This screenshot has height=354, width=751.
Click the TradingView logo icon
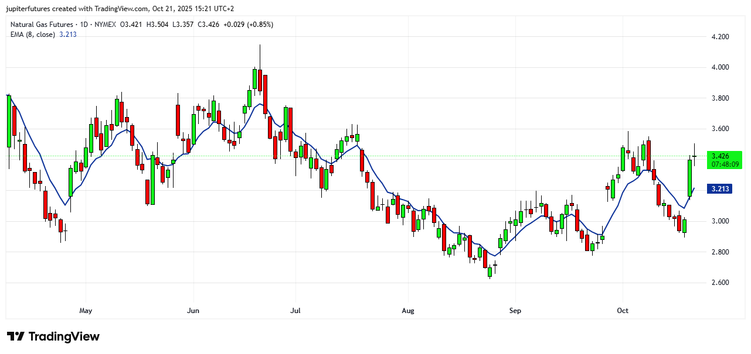[16, 336]
